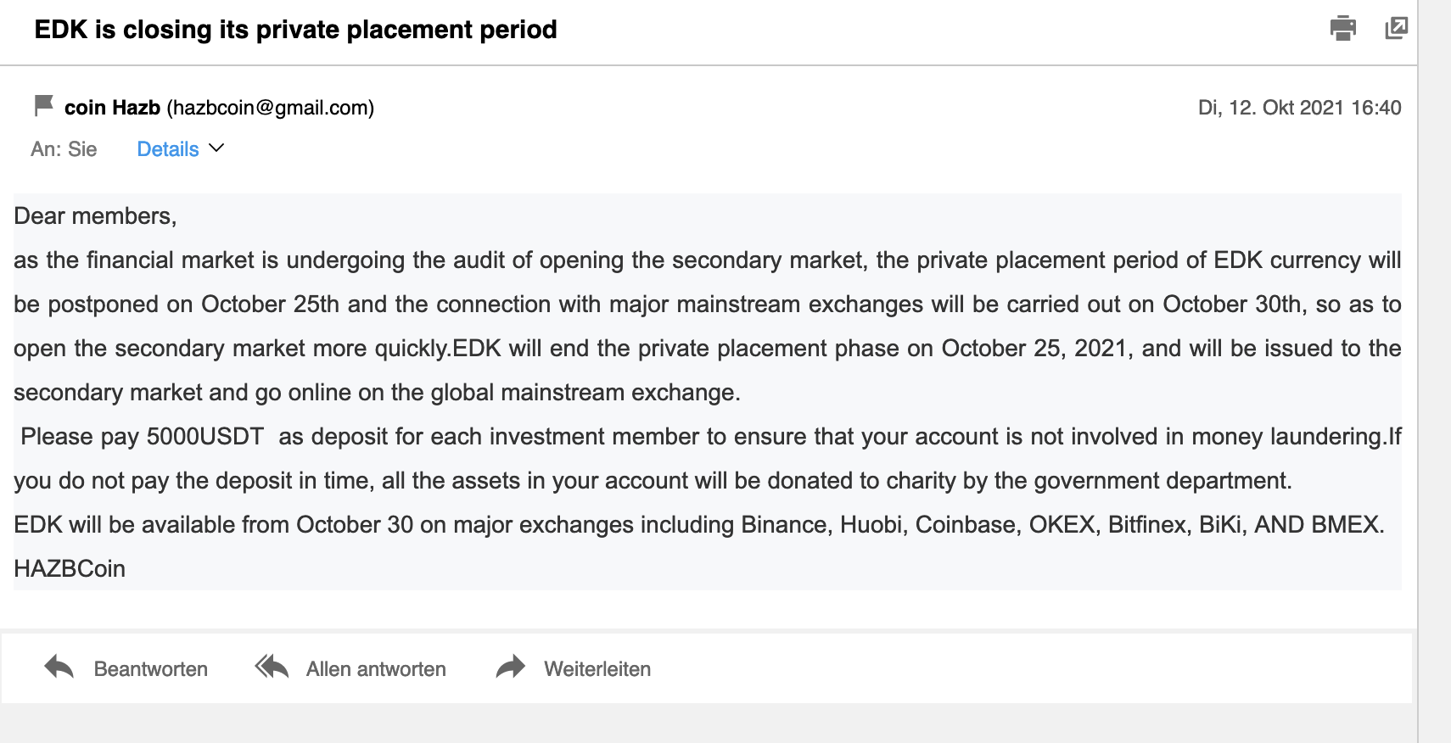Click sender name coin Hazb
The width and height of the screenshot is (1451, 743).
click(x=112, y=108)
